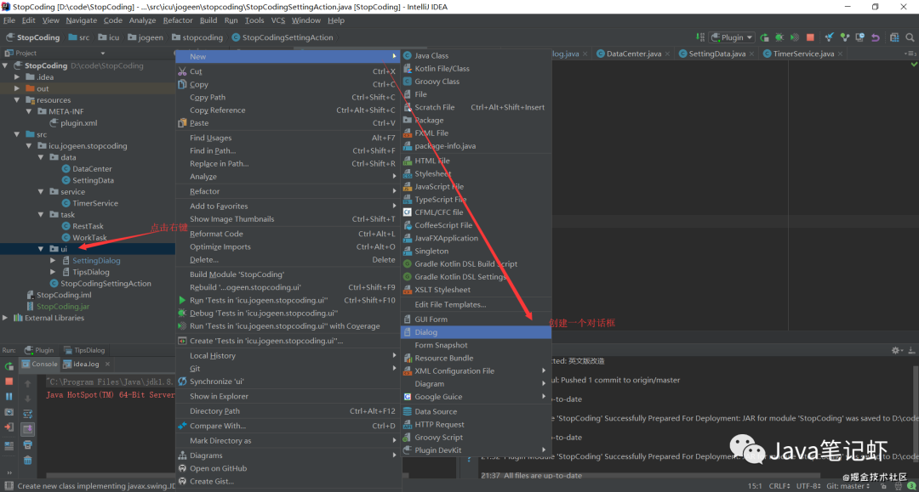The width and height of the screenshot is (919, 492).
Task: Click the Run panel settings gear icon
Action: [x=896, y=350]
